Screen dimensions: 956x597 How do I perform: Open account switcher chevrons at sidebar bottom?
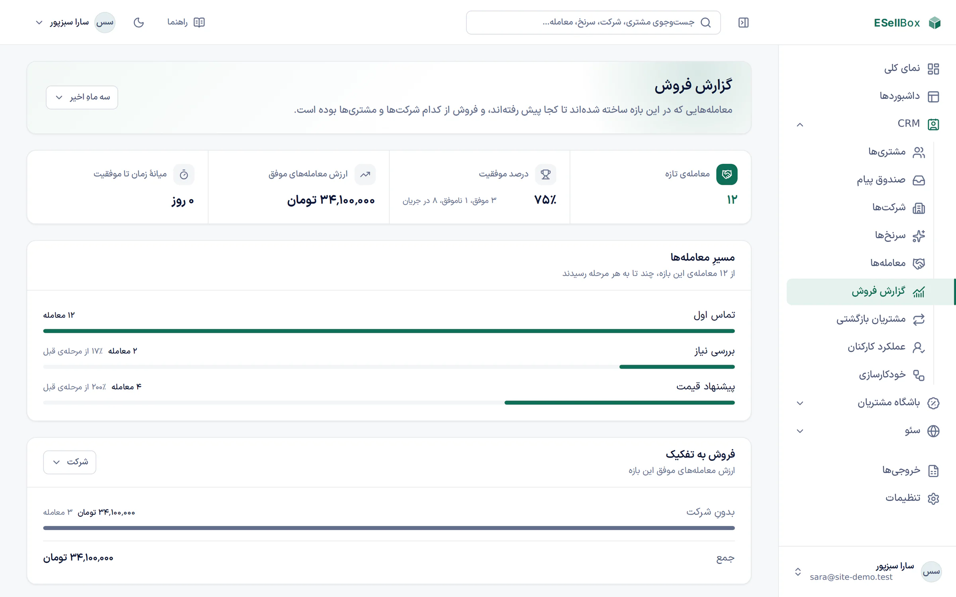tap(798, 572)
